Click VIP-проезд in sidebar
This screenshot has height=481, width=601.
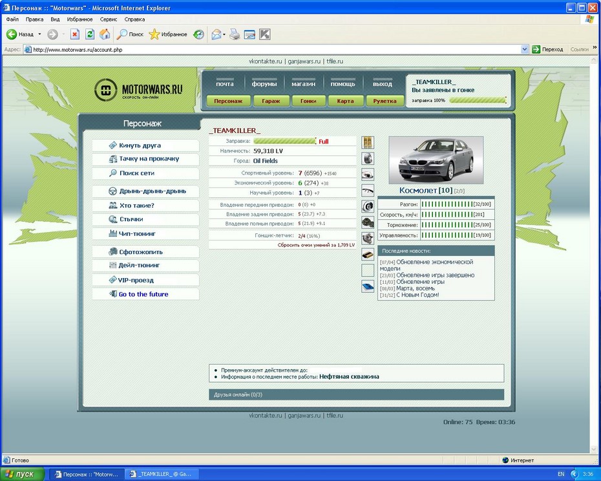[x=145, y=280]
